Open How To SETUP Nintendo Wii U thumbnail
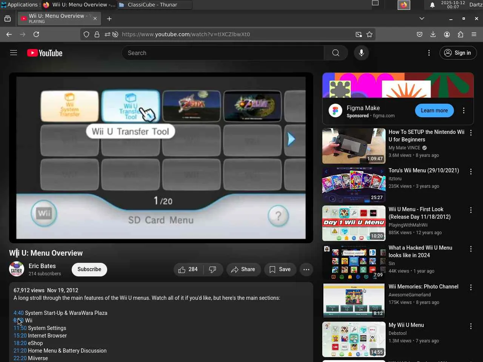Viewport: 483px width, 362px height. pos(354,146)
